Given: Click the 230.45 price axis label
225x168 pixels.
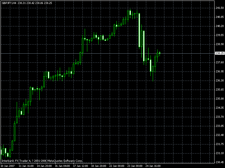Looking at the screenshot, I should (220, 162).
